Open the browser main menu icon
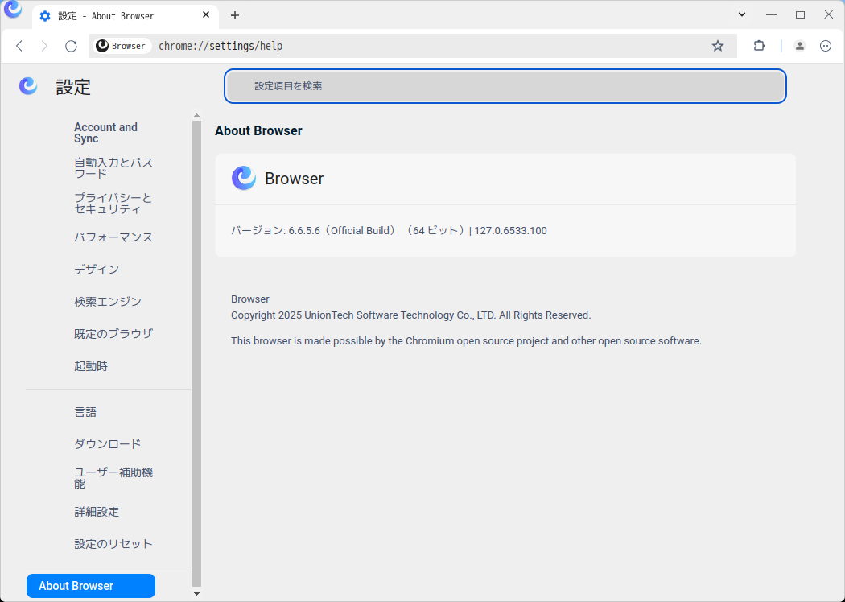The width and height of the screenshot is (845, 602). click(x=826, y=46)
